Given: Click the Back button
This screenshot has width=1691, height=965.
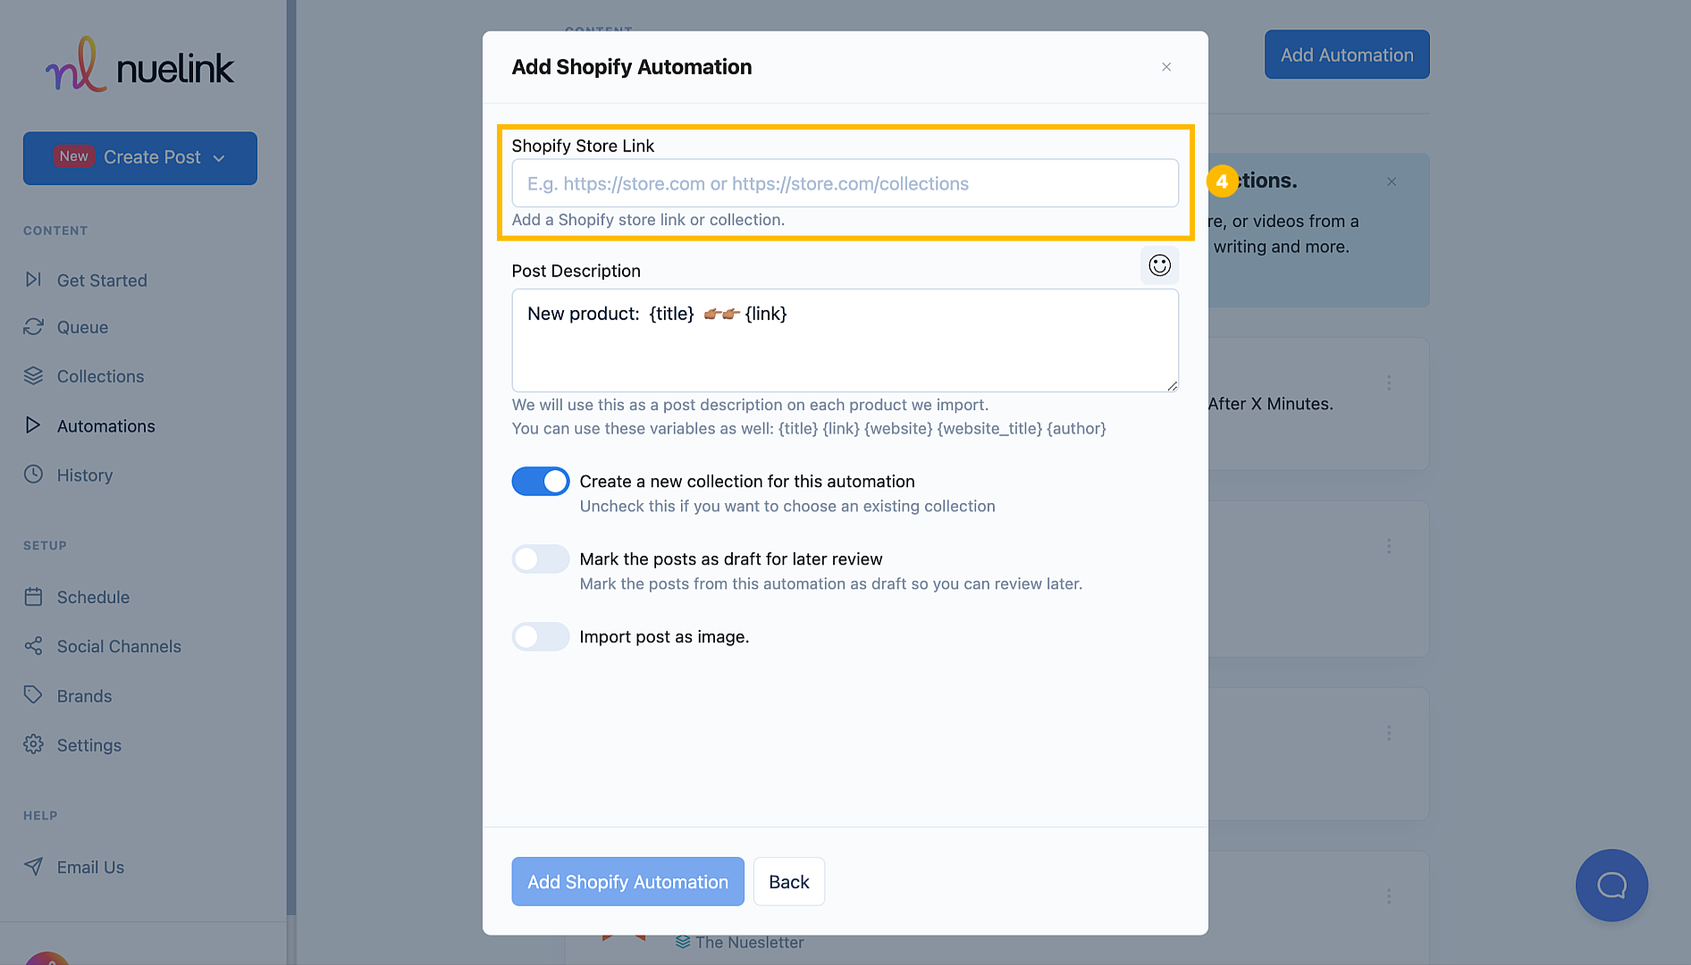Looking at the screenshot, I should pos(788,882).
